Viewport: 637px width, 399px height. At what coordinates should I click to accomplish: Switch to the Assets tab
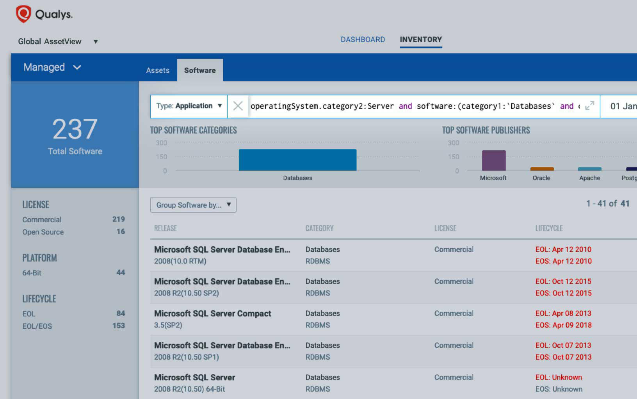tap(158, 70)
